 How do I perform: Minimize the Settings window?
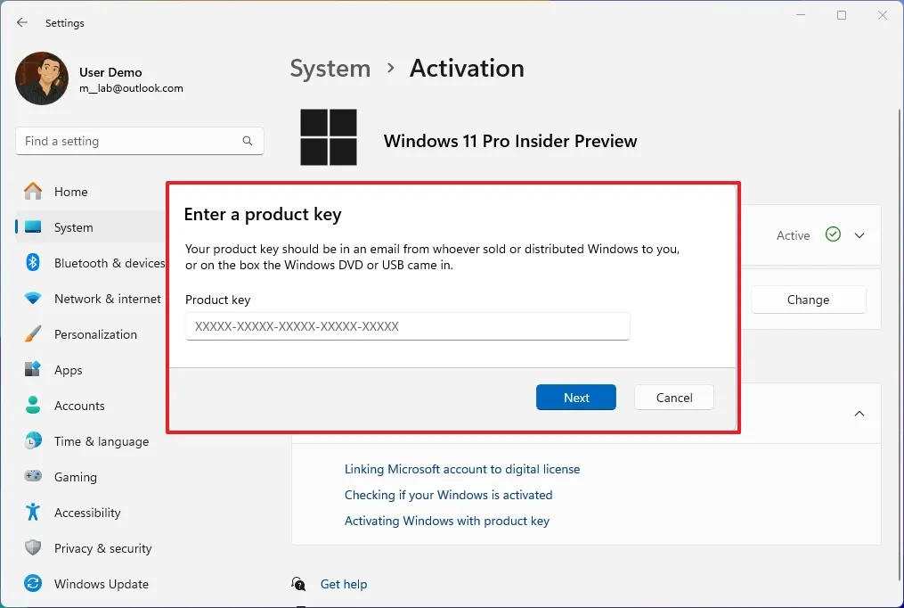point(800,15)
